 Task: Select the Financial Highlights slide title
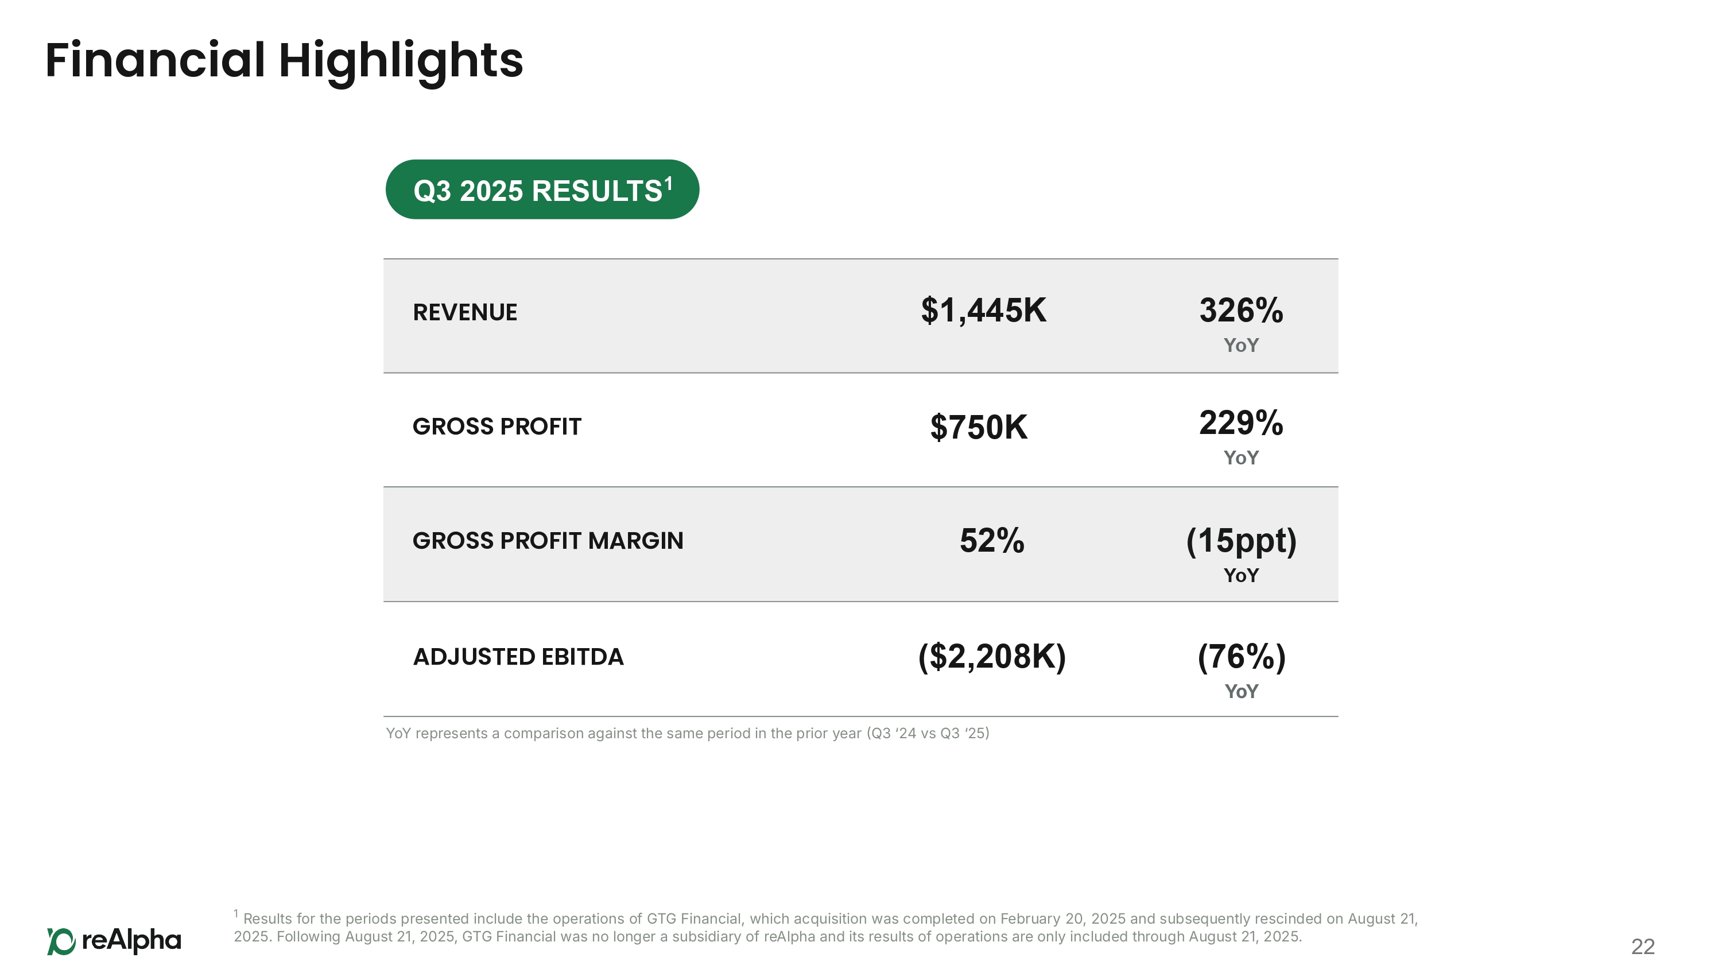pyautogui.click(x=284, y=60)
